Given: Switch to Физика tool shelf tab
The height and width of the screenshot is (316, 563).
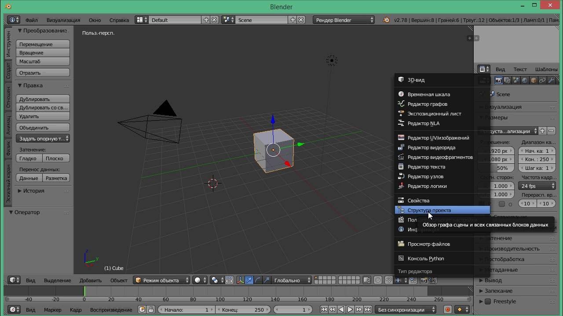Looking at the screenshot, I should pos(8,149).
